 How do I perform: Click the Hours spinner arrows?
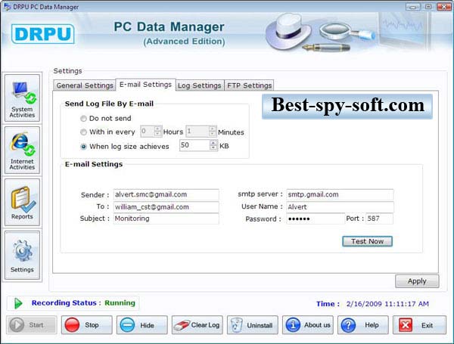coord(157,132)
